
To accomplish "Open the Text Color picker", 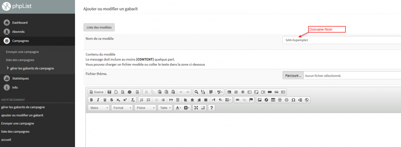I will click(178, 108).
